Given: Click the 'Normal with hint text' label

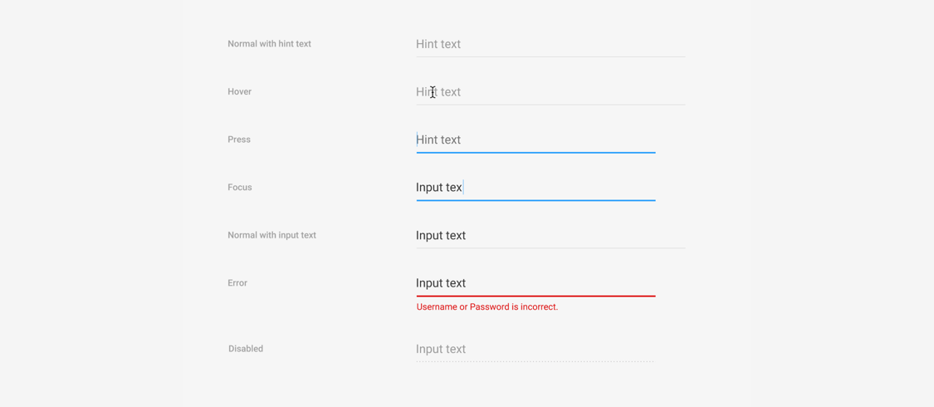Looking at the screenshot, I should point(269,44).
